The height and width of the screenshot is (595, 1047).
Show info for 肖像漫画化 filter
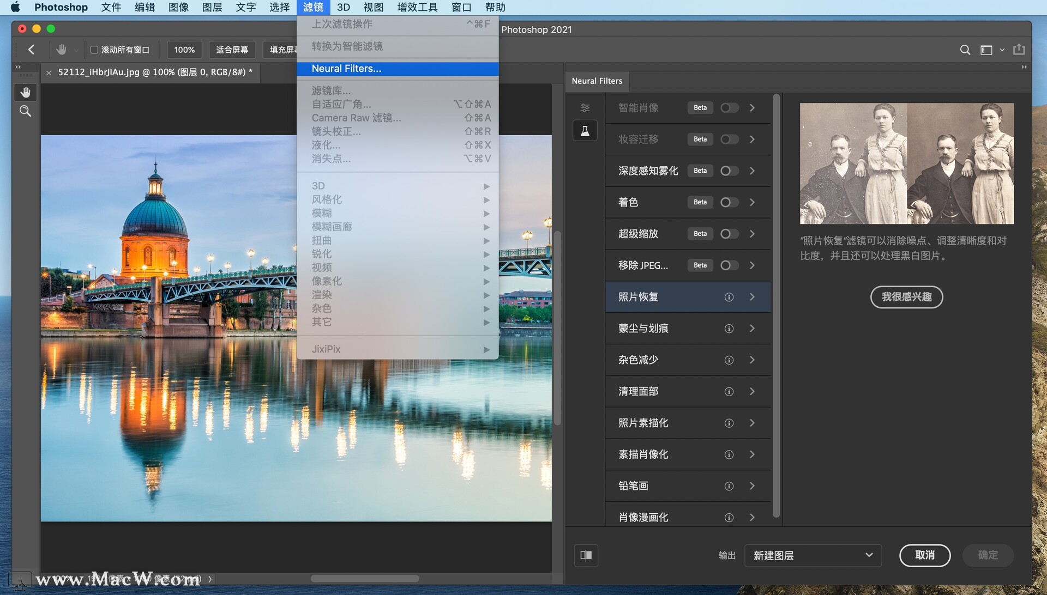click(729, 518)
